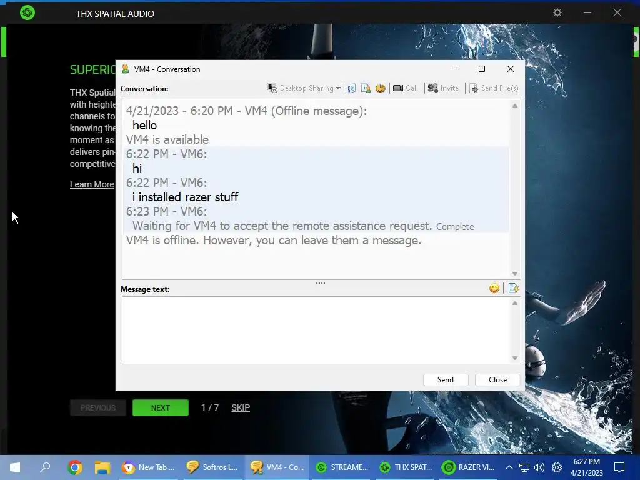Open the quick message templates icon
Screen dimensions: 640x480
point(514,289)
